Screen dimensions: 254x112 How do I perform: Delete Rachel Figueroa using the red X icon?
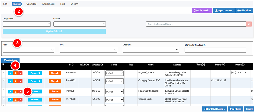(x=20, y=92)
